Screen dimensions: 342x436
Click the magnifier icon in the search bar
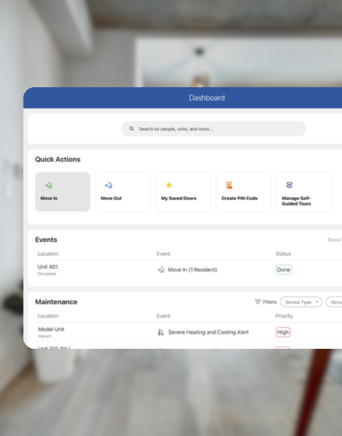[x=131, y=129]
